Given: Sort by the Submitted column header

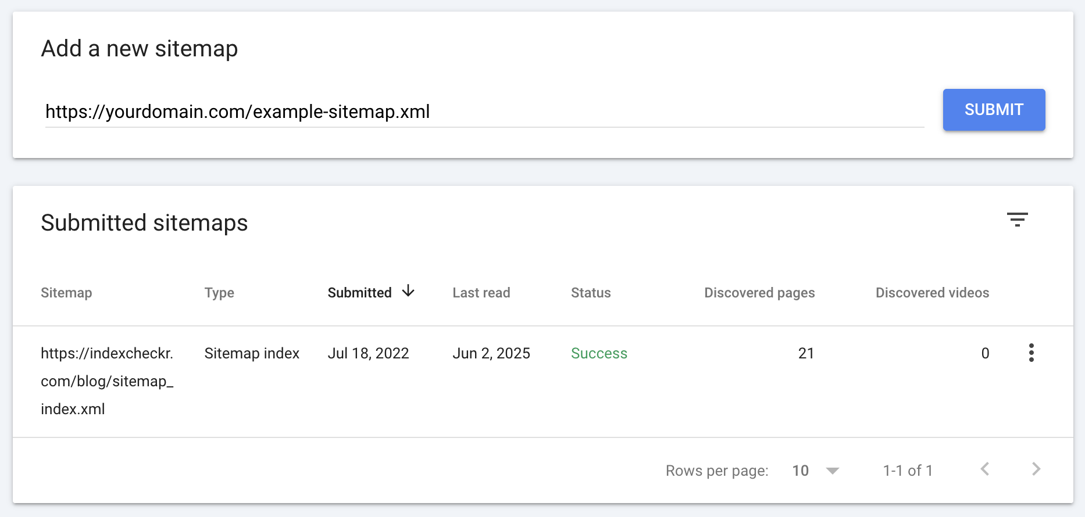Looking at the screenshot, I should click(x=359, y=293).
